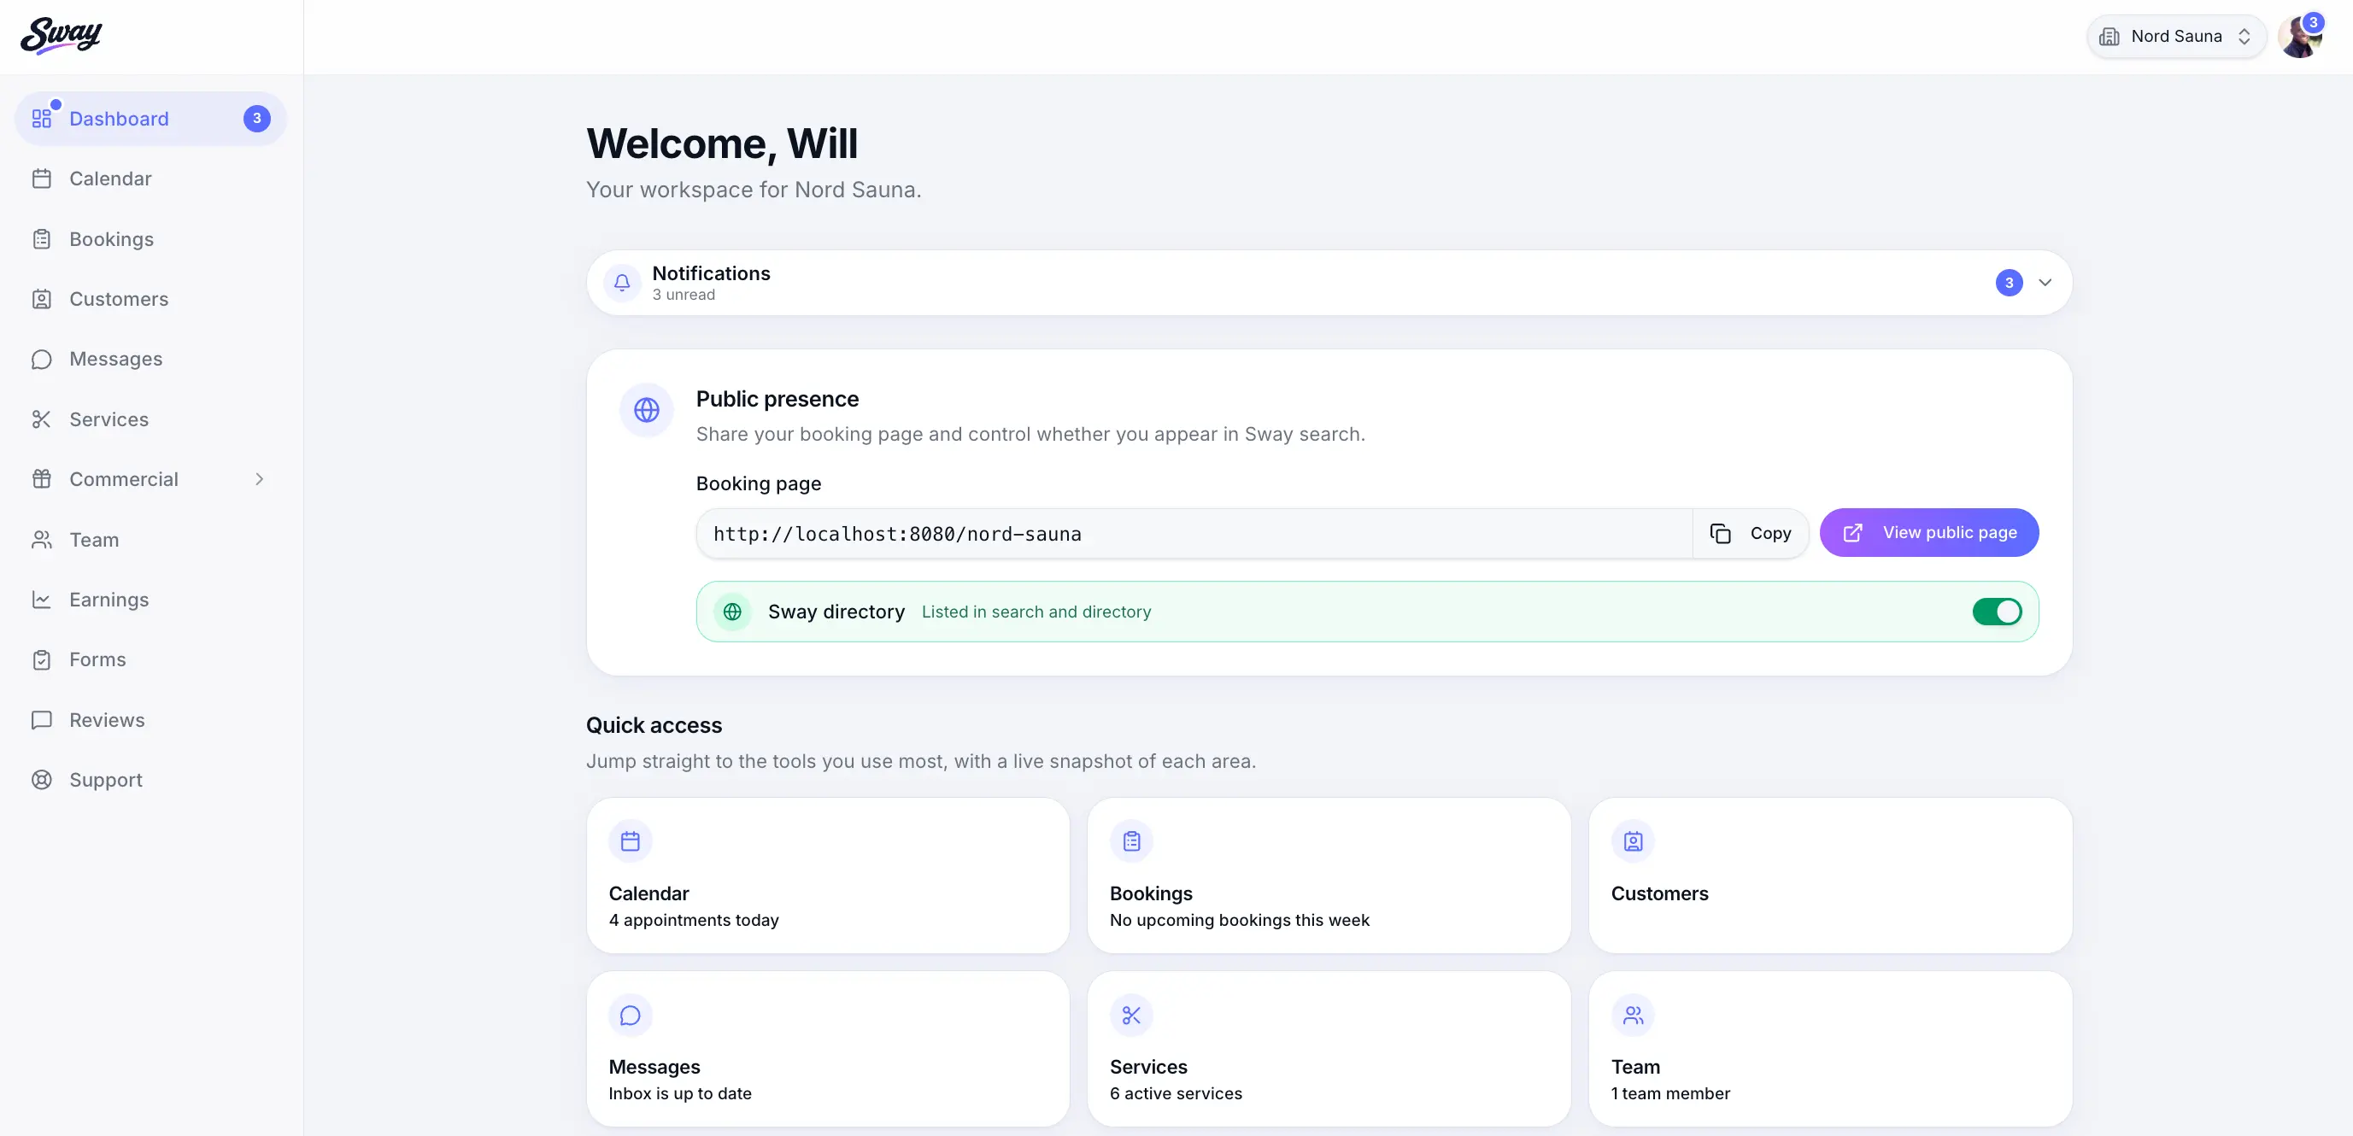The height and width of the screenshot is (1136, 2353).
Task: Click the avatar notification badge
Action: coord(2313,23)
